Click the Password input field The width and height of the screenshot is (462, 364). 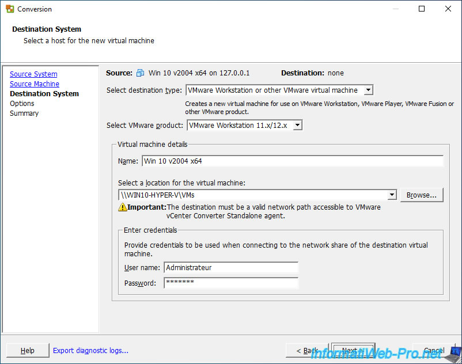tap(231, 283)
